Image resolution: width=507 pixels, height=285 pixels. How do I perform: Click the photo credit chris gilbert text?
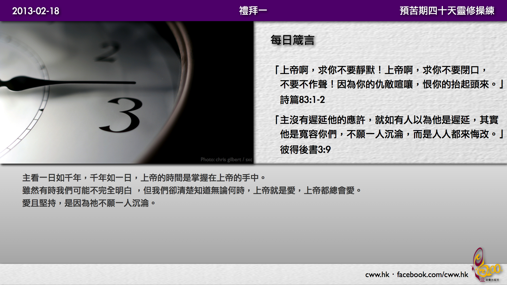[x=226, y=160]
